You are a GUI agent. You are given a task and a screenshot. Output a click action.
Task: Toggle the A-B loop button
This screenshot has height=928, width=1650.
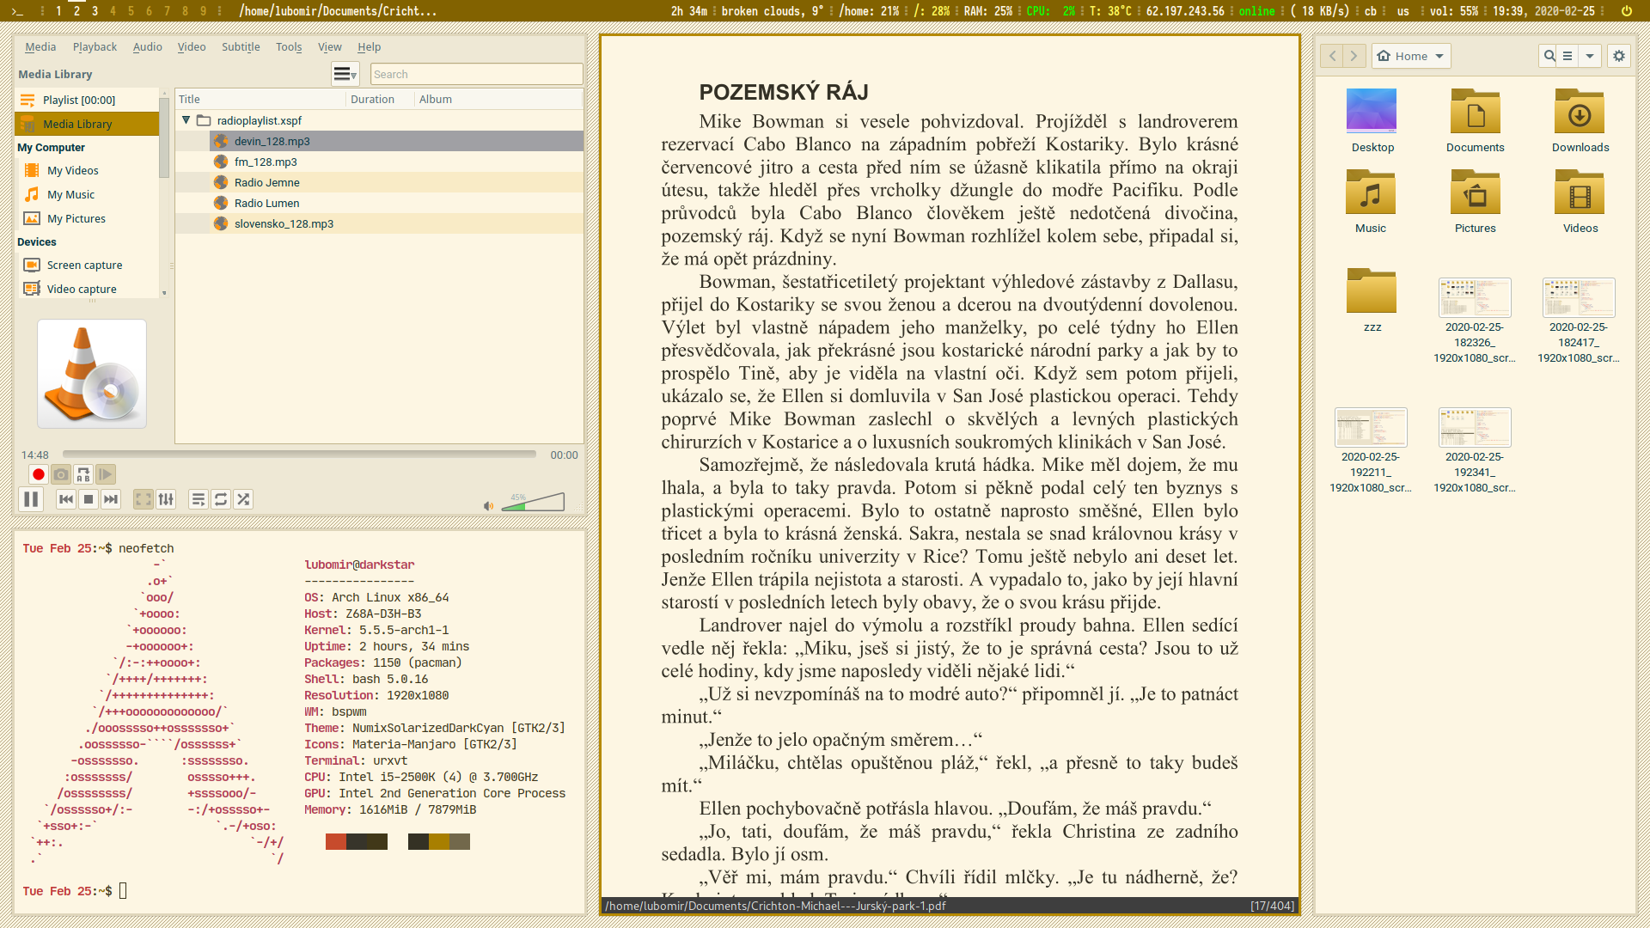tap(83, 474)
